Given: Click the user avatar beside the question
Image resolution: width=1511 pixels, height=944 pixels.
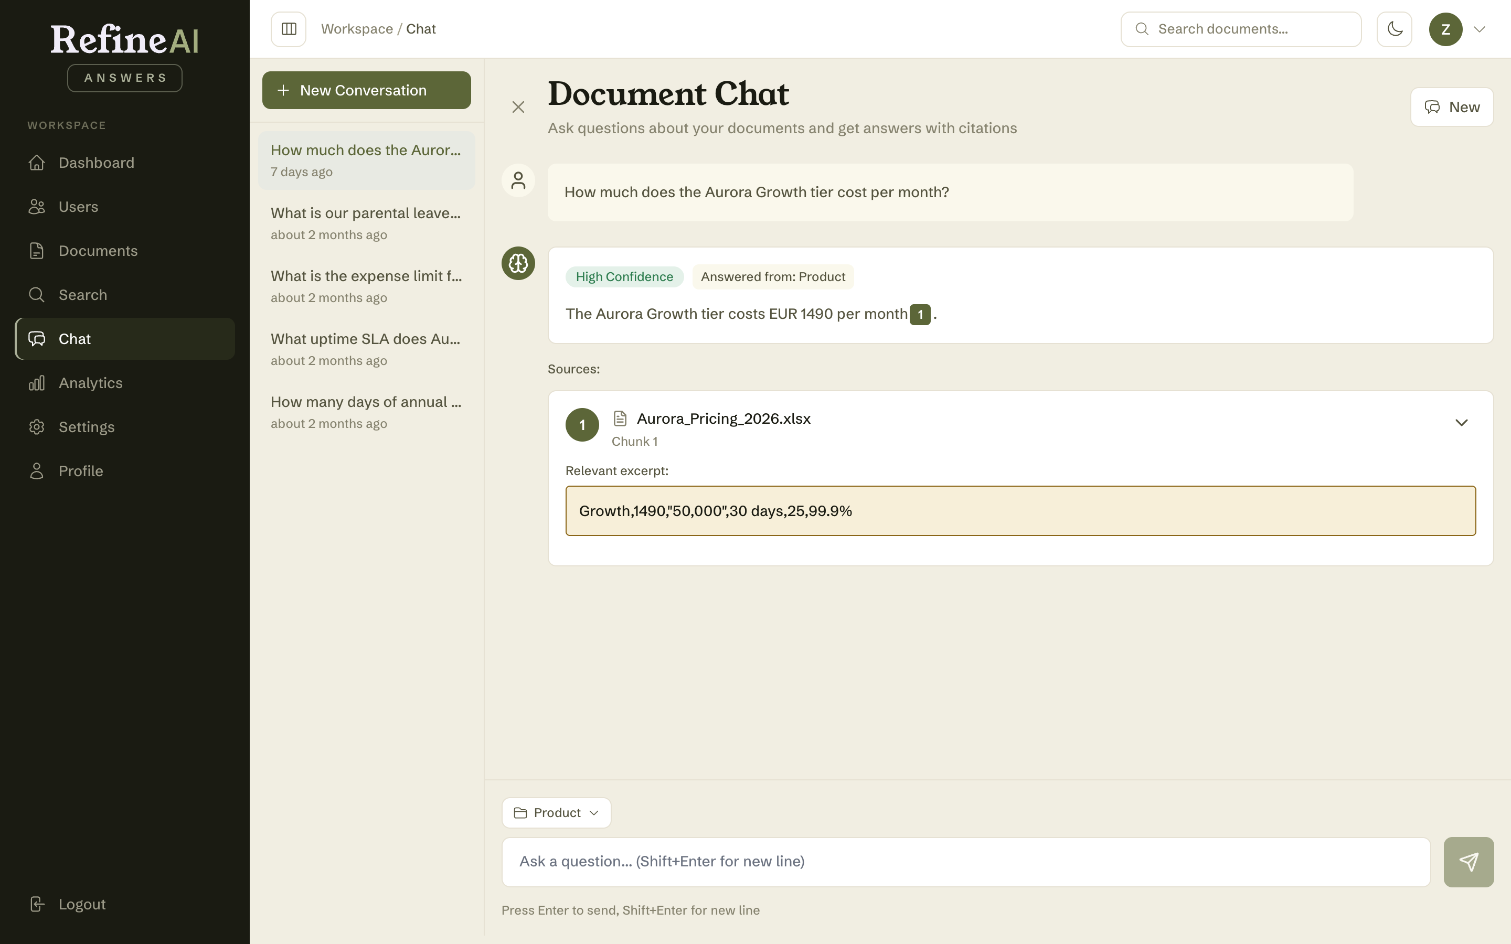Looking at the screenshot, I should pos(518,180).
